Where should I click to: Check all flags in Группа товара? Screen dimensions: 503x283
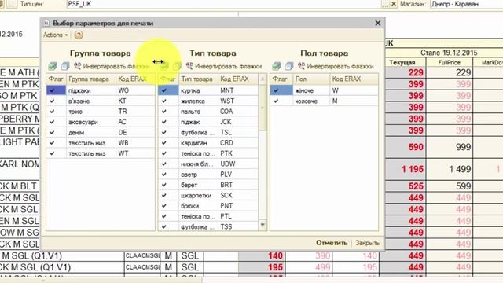(53, 66)
